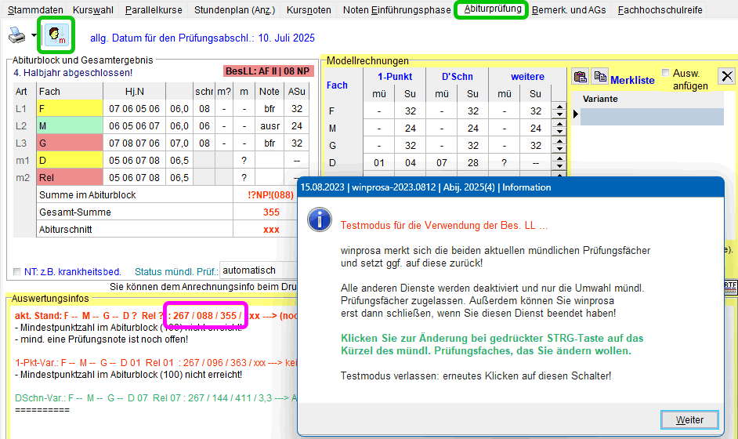Click the blue information icon in the dialog

(x=320, y=219)
